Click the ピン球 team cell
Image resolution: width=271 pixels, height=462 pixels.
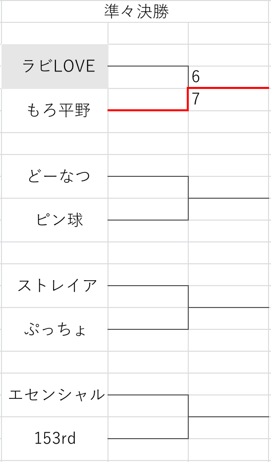point(55,220)
